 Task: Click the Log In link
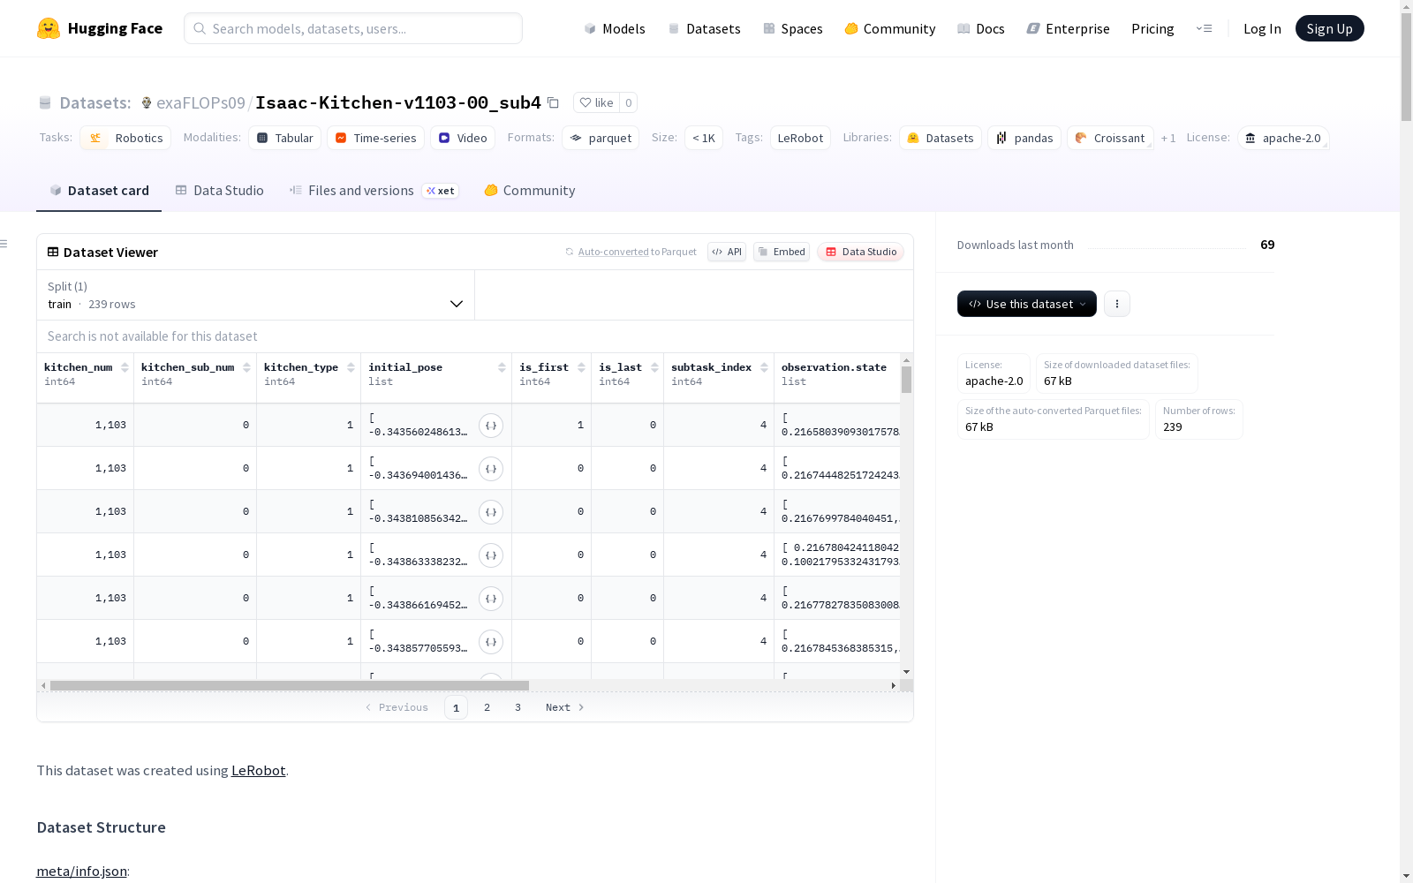(1262, 28)
